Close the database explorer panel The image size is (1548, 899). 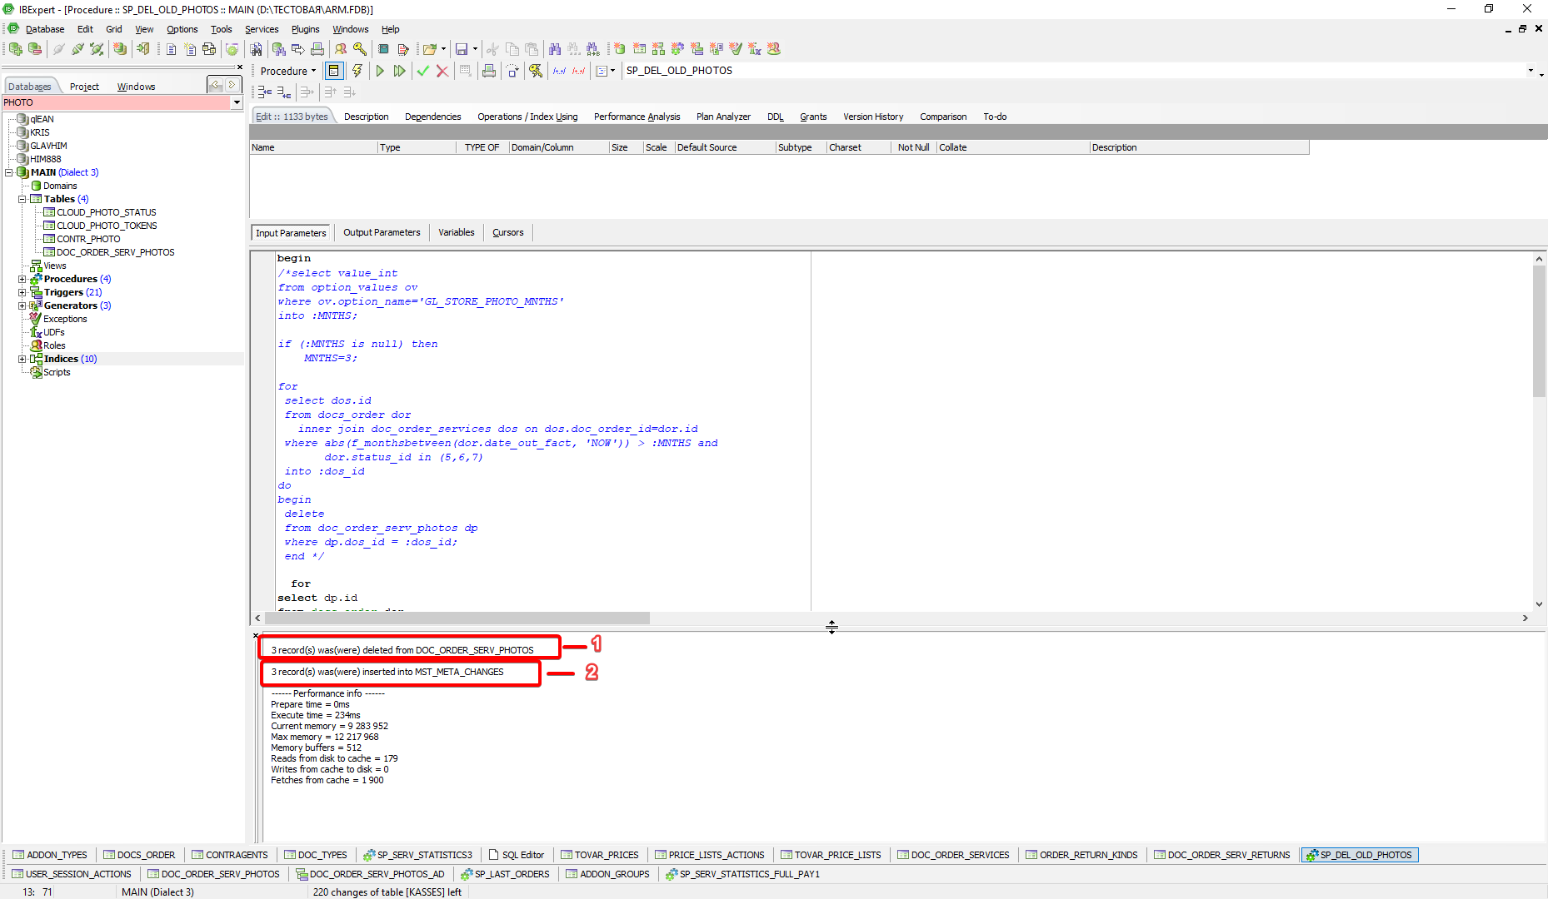point(240,67)
